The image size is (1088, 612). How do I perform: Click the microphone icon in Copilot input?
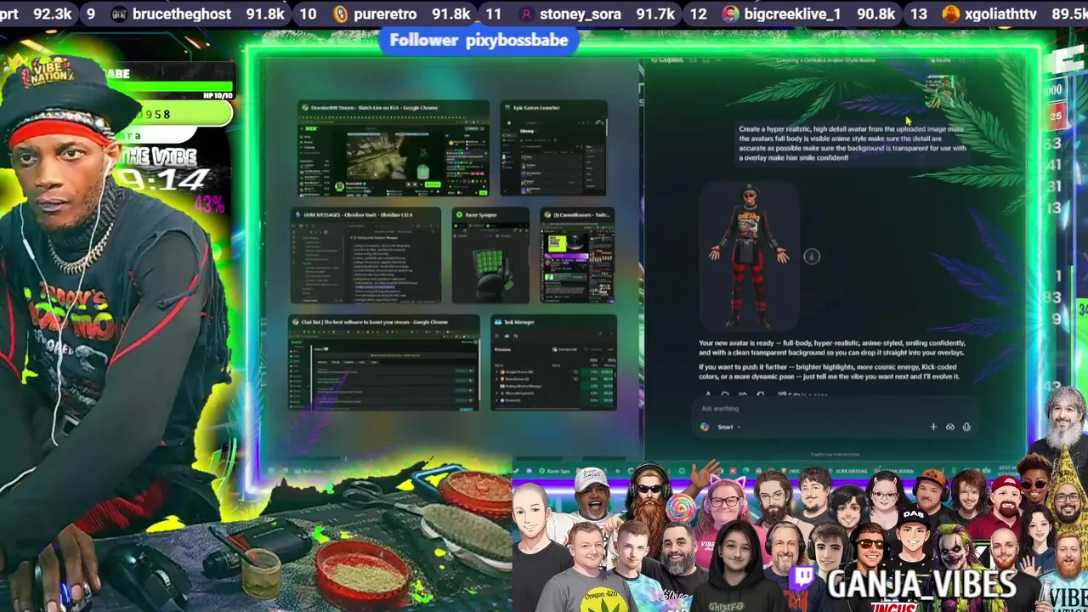pyautogui.click(x=966, y=427)
